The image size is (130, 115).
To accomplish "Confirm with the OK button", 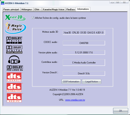I will click(x=121, y=111).
